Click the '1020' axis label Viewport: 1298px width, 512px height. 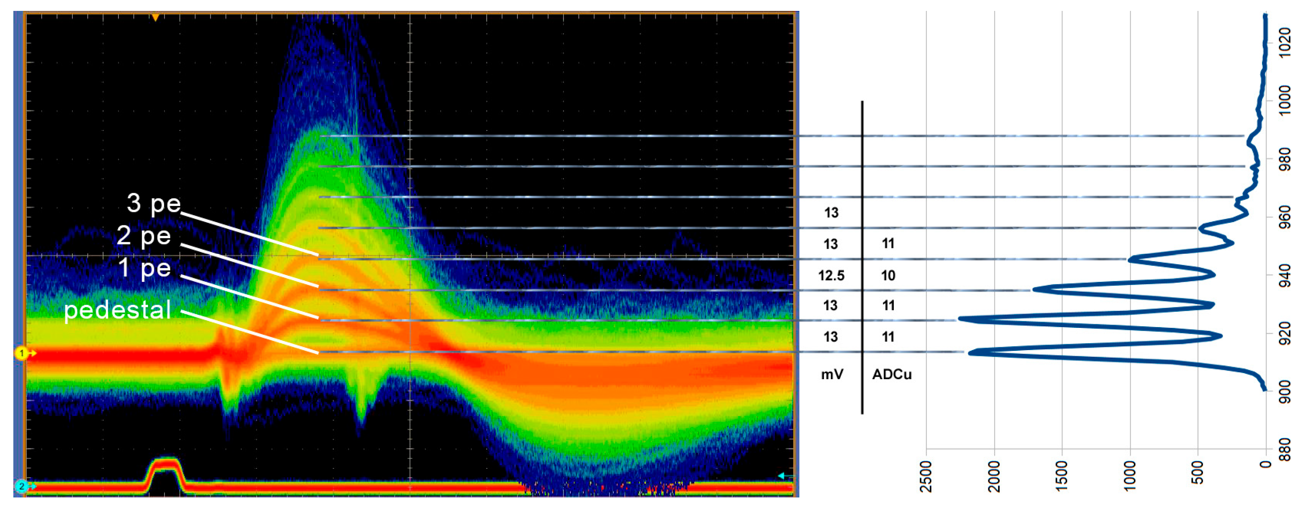coord(1285,43)
